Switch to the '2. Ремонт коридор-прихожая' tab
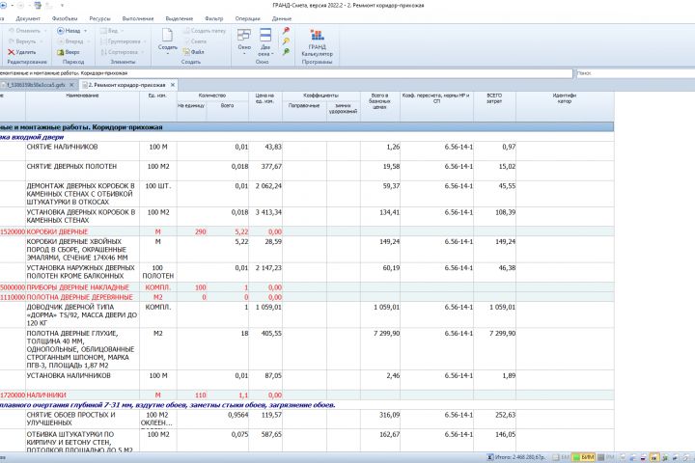The image size is (695, 463). click(x=126, y=85)
